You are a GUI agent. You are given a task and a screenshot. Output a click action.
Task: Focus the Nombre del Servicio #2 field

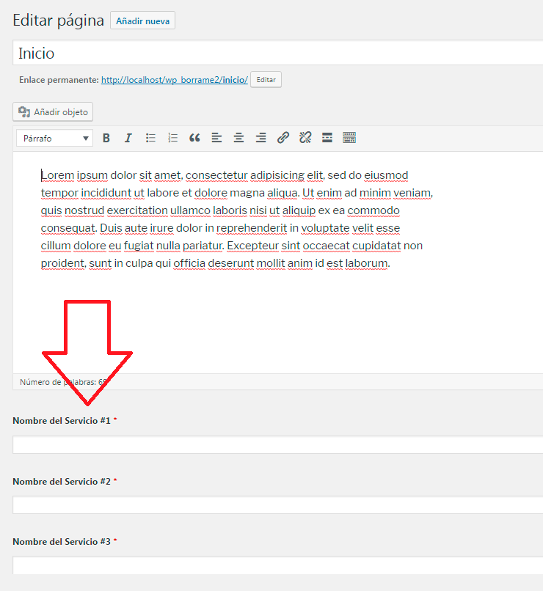coord(277,505)
